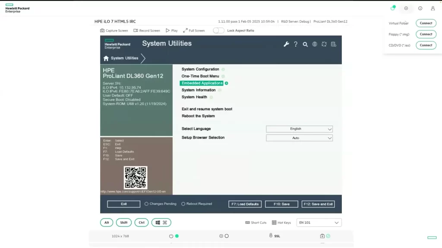
Task: Open the EN 101 keyboard layout dropdown
Action: click(319, 223)
